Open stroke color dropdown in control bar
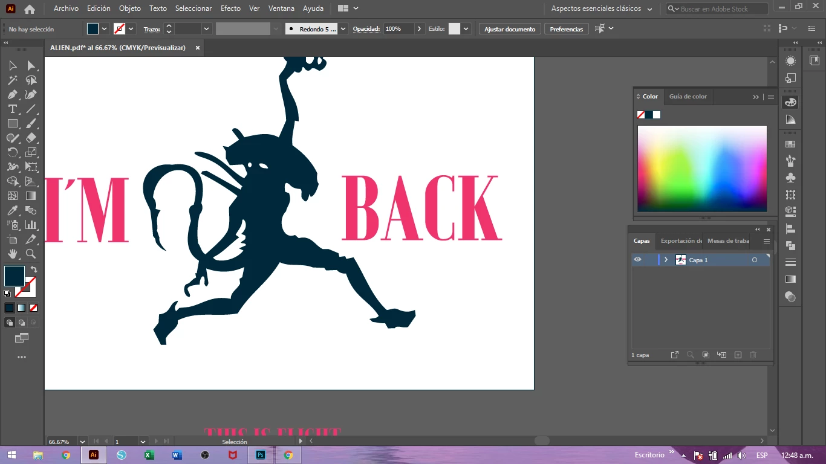The height and width of the screenshot is (464, 826). coord(131,29)
